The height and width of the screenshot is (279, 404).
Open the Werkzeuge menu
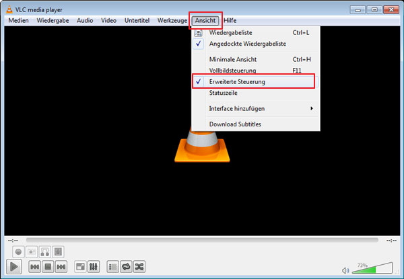[172, 21]
